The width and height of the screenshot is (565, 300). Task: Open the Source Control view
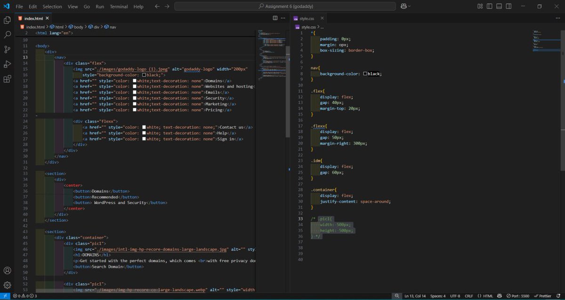(7, 49)
